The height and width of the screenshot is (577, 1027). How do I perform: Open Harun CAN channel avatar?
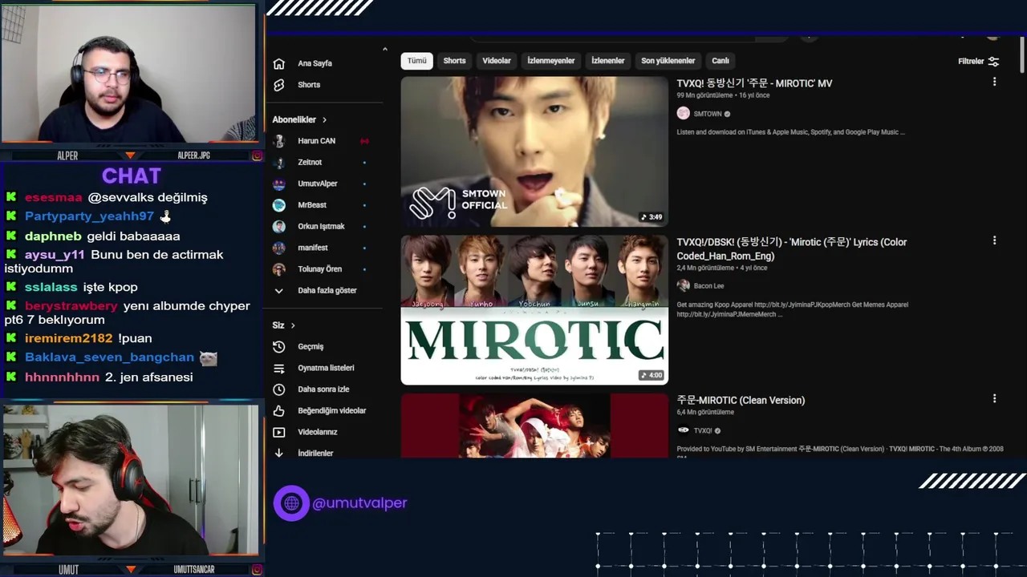[279, 141]
